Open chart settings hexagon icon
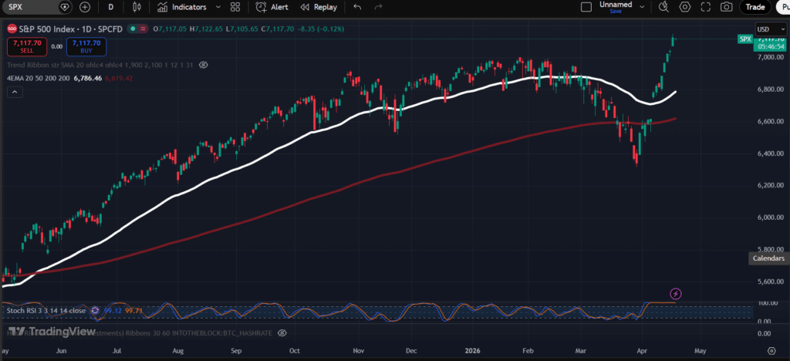 tap(684, 7)
